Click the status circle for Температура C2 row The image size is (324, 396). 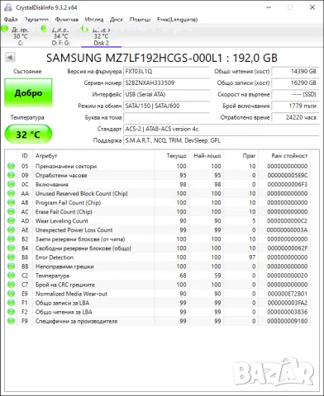point(11,276)
